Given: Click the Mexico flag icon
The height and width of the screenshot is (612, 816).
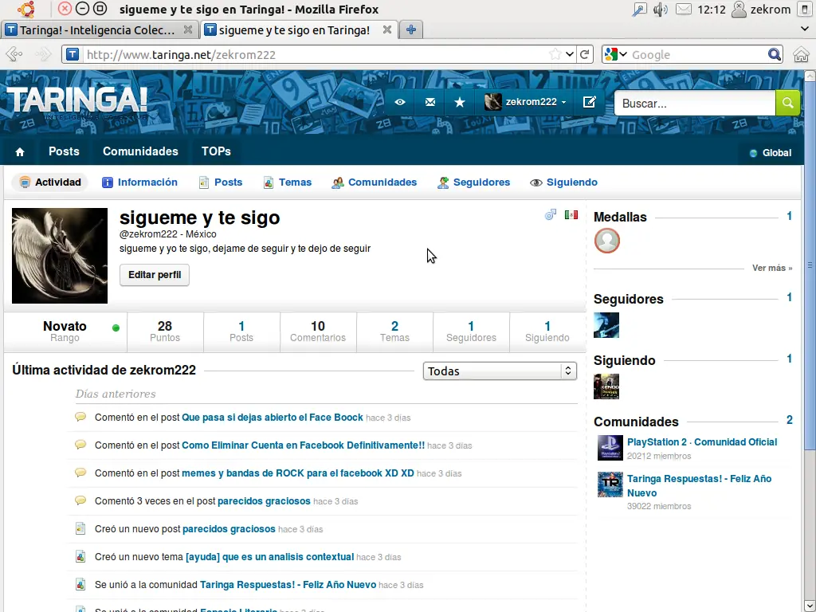Looking at the screenshot, I should [571, 214].
